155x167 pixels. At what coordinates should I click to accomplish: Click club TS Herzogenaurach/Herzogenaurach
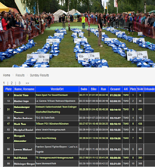[54, 158]
